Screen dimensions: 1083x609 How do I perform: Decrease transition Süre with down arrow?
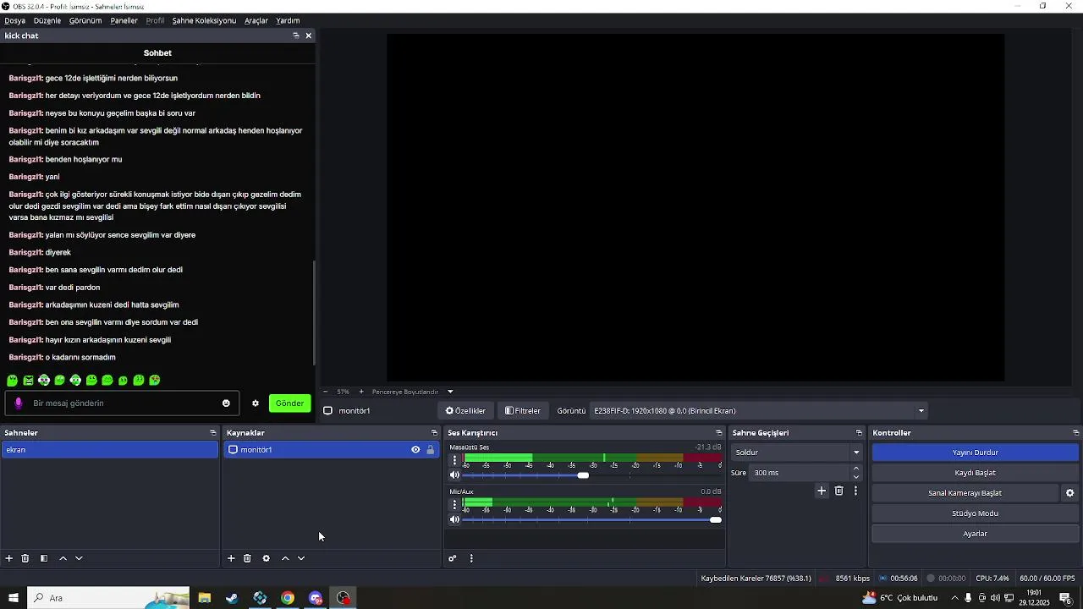[856, 477]
